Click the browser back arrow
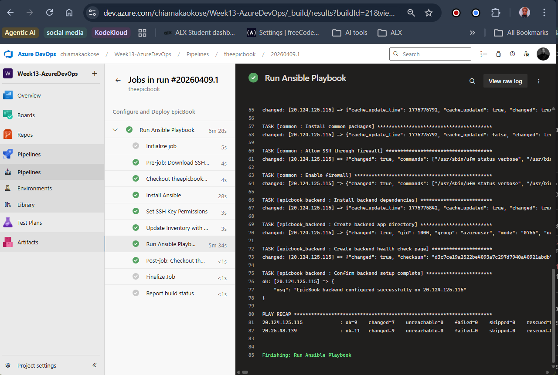Viewport: 558px width, 375px height. pyautogui.click(x=10, y=13)
